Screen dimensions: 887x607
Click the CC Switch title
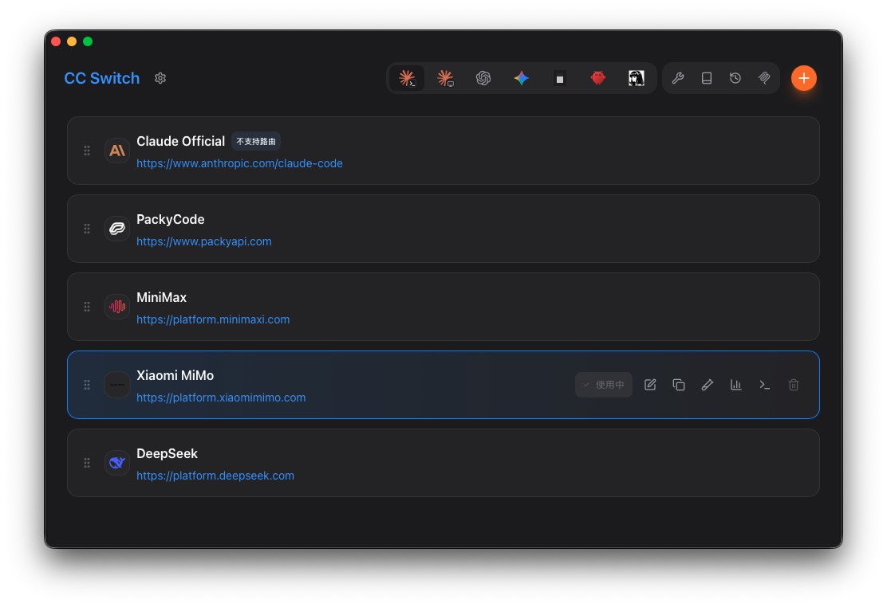tap(102, 78)
